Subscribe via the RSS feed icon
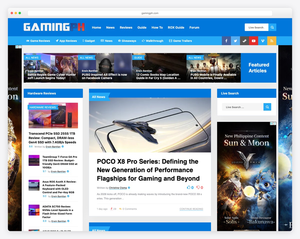This screenshot has width=300, height=239. coord(271,41)
